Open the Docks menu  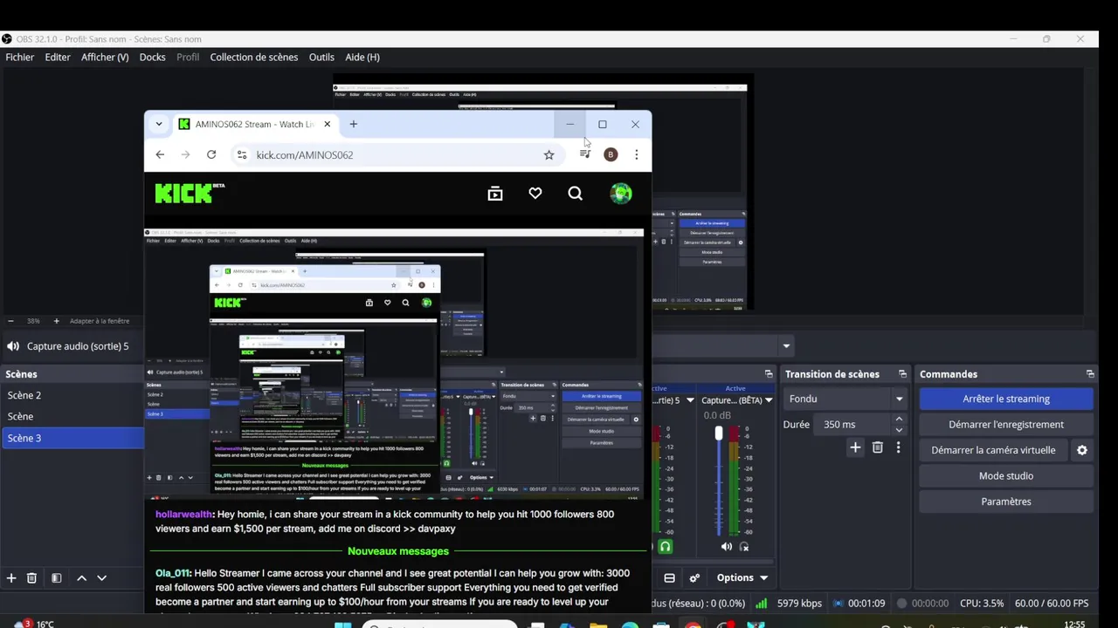(152, 57)
